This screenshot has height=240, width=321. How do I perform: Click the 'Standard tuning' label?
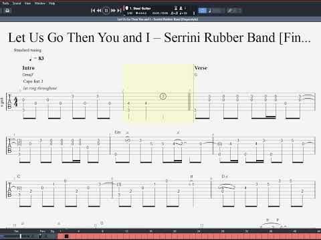(x=27, y=50)
